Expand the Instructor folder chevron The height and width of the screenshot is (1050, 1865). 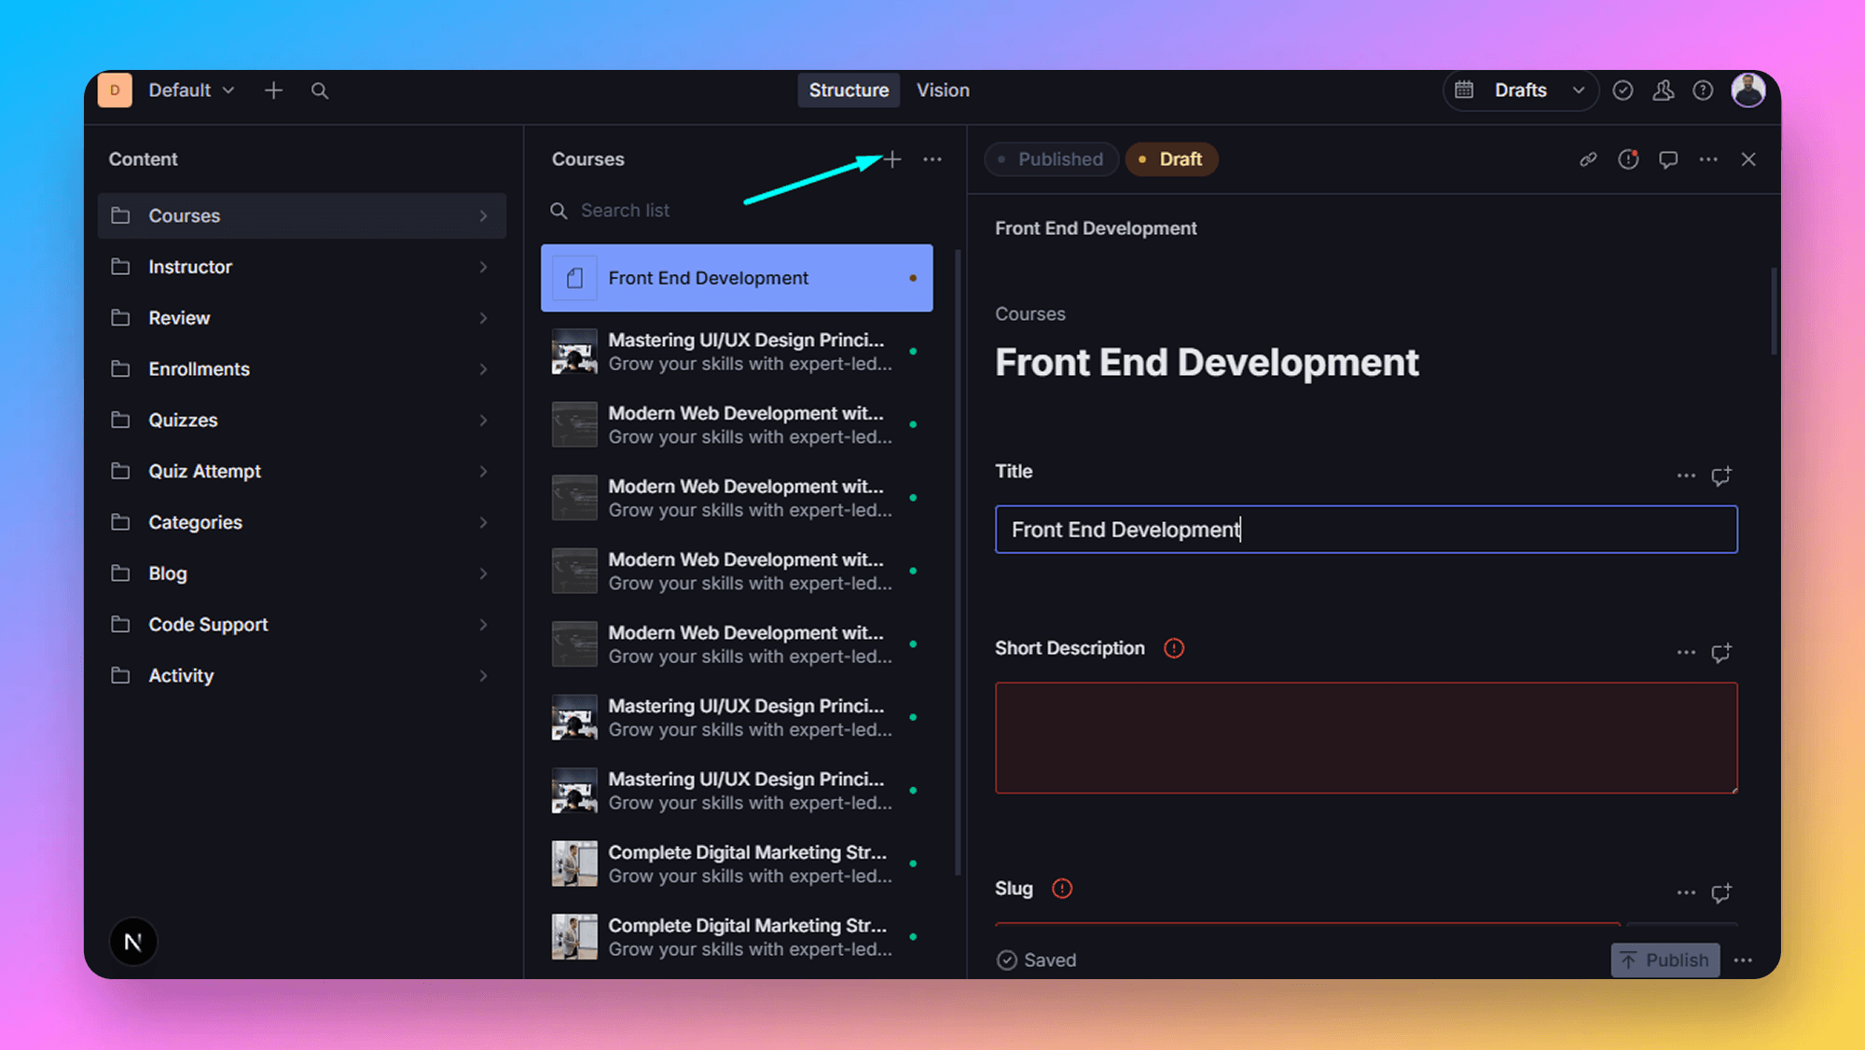(483, 267)
